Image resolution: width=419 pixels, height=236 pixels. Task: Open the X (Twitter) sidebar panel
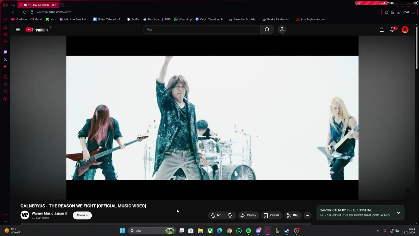[x=5, y=59]
